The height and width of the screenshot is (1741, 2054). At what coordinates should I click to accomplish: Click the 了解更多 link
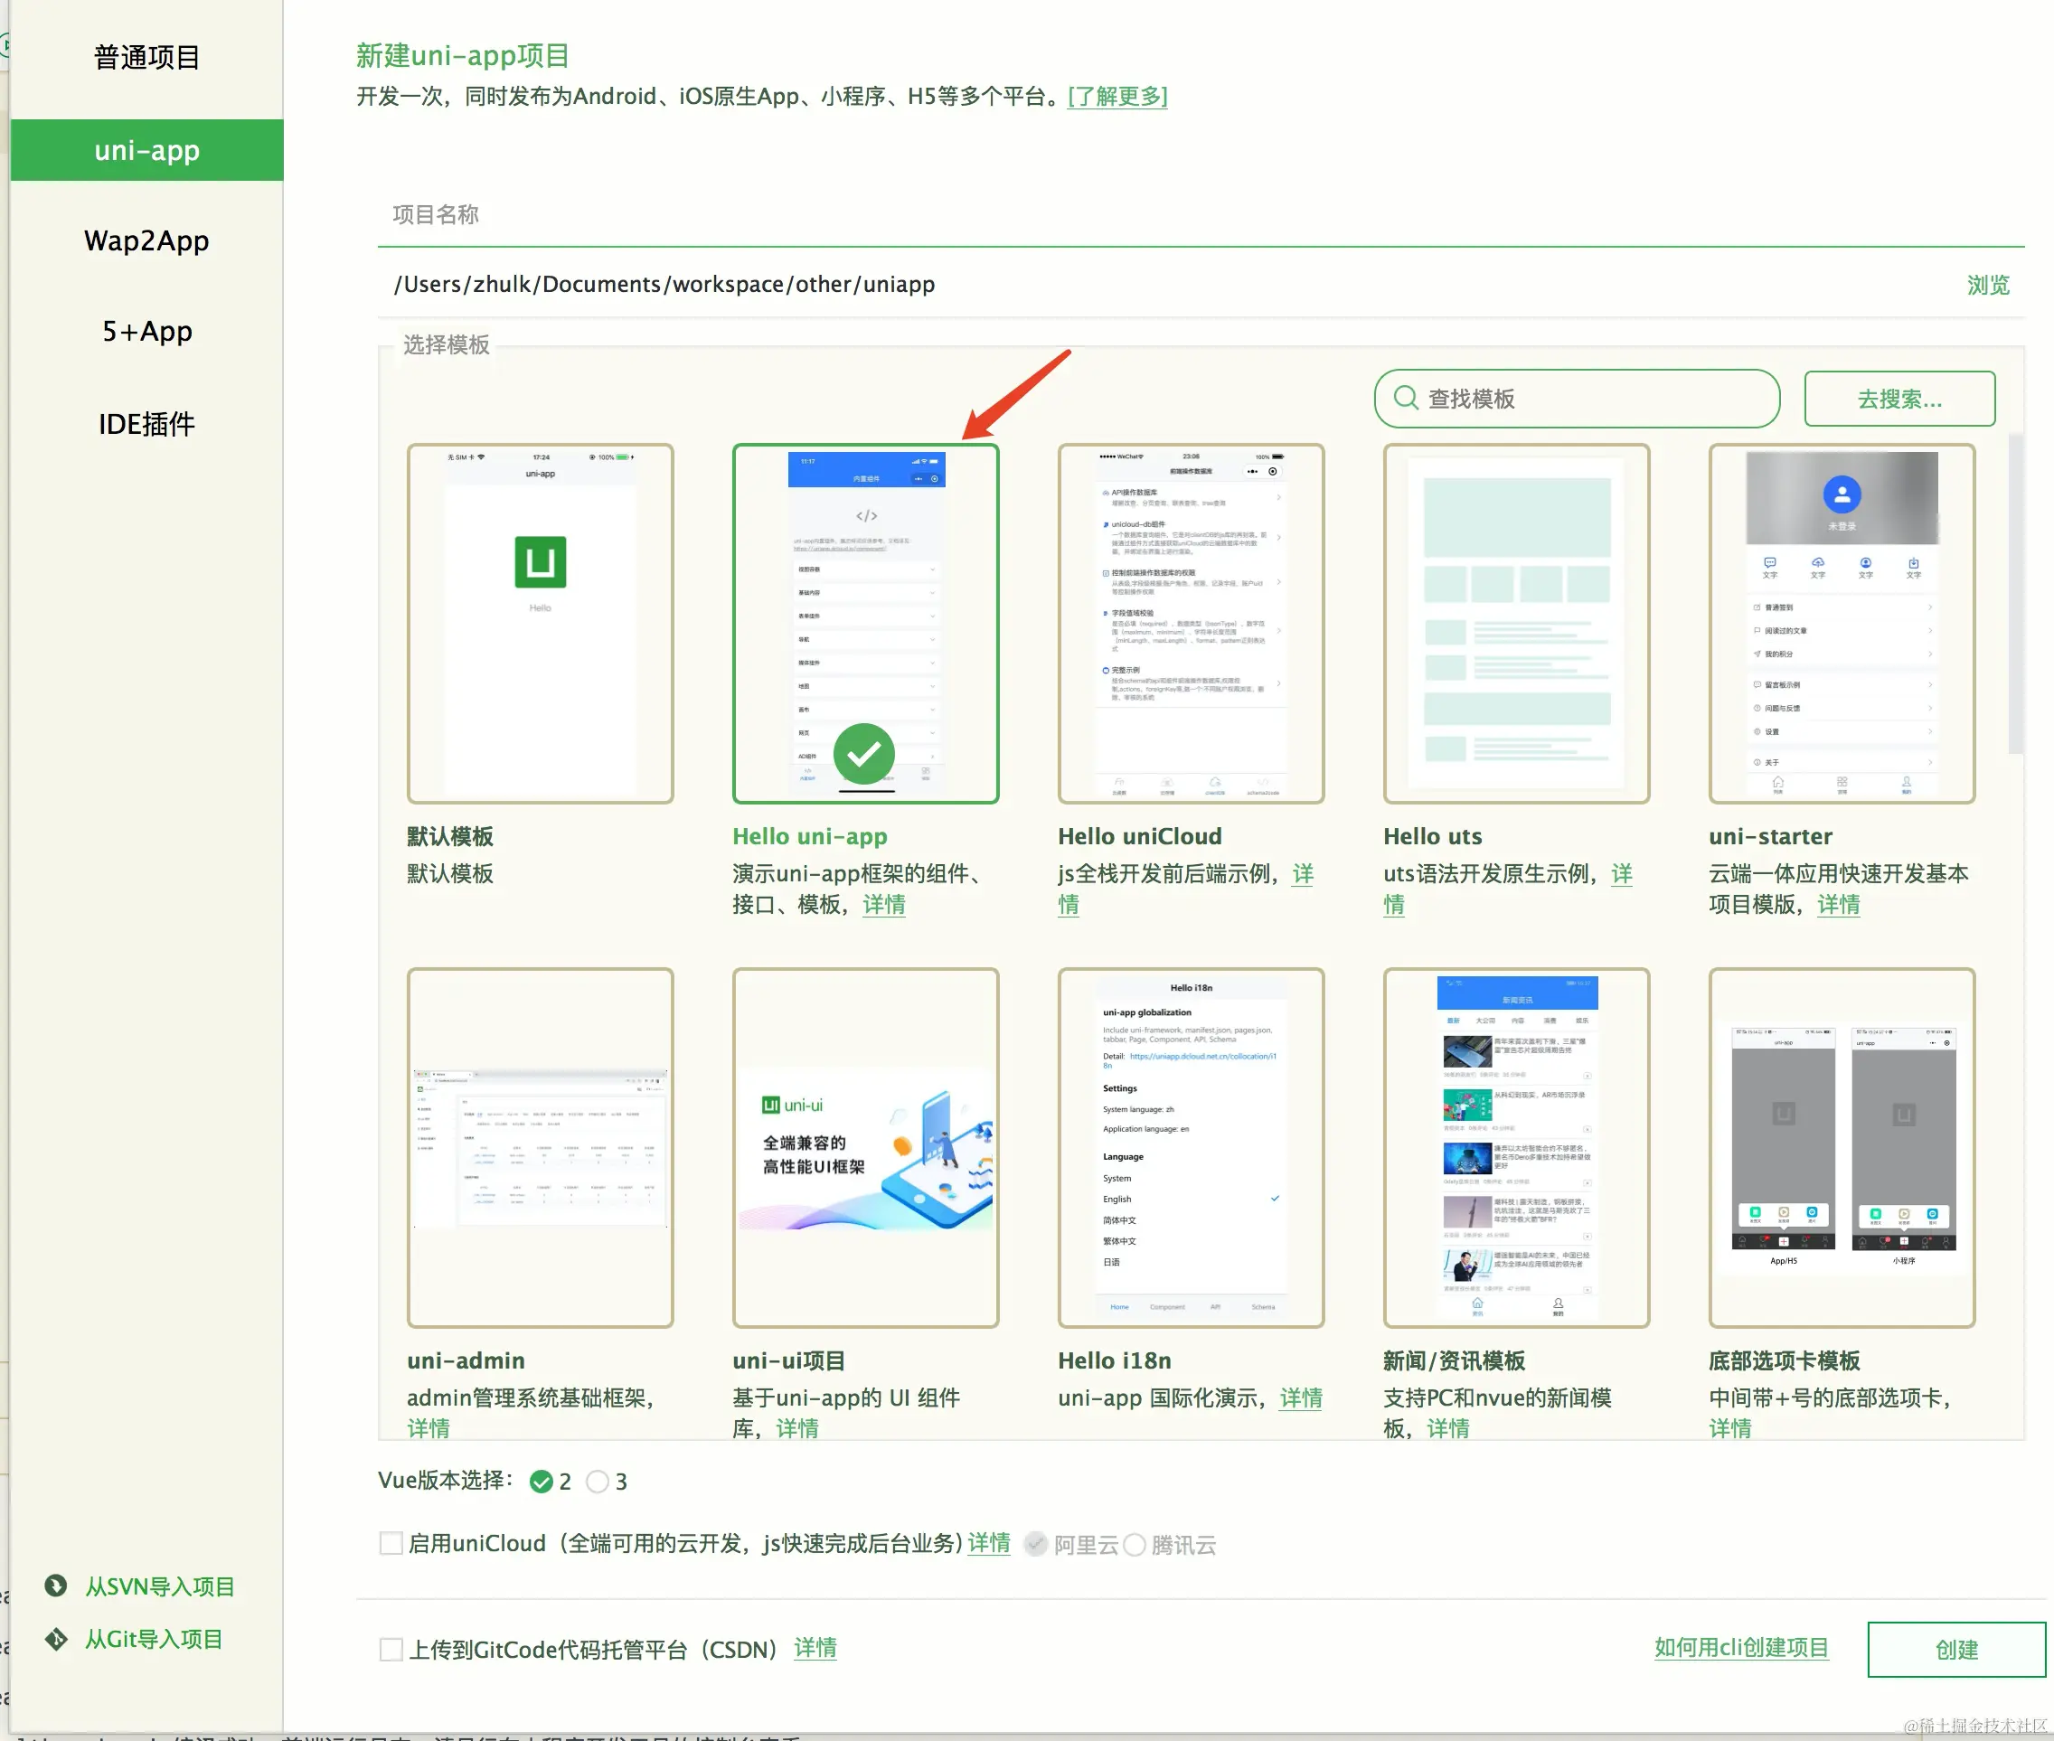[1117, 96]
